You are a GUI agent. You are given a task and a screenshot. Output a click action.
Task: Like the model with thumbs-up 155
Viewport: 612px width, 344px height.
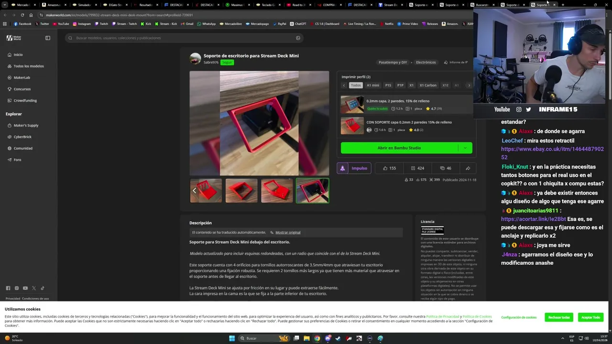[389, 168]
